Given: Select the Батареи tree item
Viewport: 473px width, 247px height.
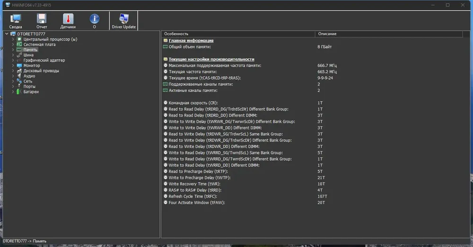Looking at the screenshot, I should tap(31, 92).
